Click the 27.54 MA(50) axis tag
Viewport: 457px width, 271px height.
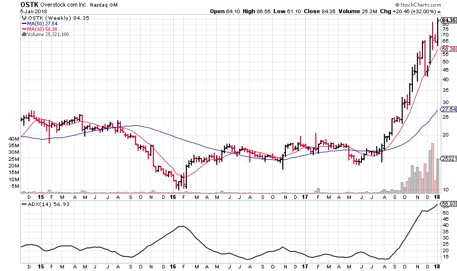(448, 109)
